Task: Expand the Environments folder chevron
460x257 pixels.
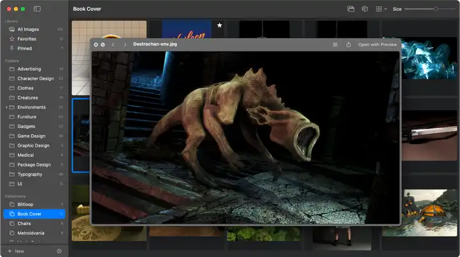Action: 6,107
